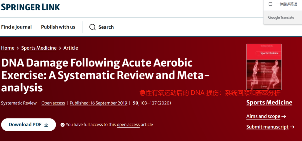Check the always translate English checkbox

coord(270,4)
